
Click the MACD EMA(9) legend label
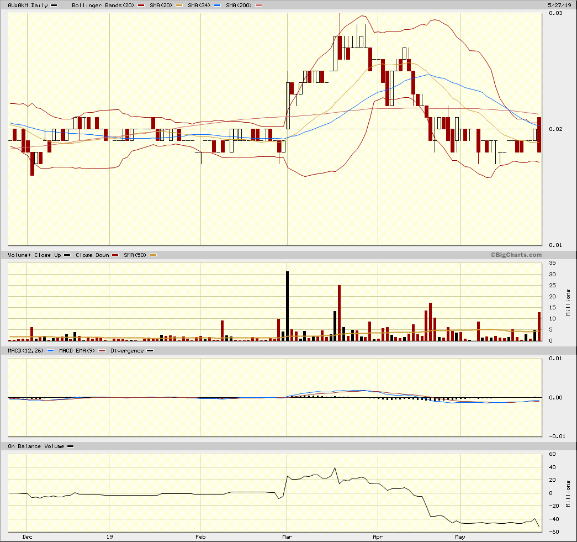pyautogui.click(x=77, y=350)
